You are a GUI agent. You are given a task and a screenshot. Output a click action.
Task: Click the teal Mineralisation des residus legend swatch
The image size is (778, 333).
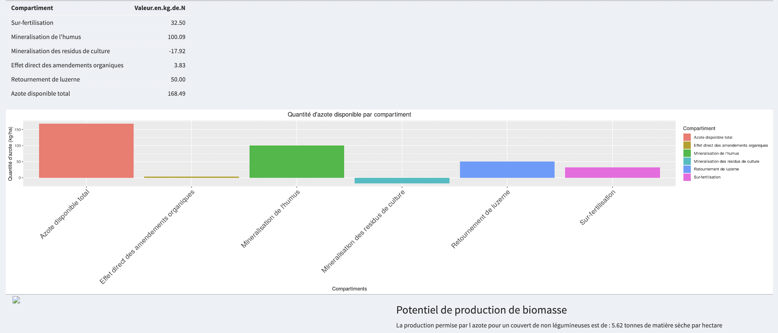click(687, 161)
